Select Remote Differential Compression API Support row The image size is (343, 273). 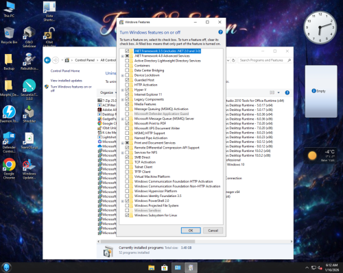[167, 148]
